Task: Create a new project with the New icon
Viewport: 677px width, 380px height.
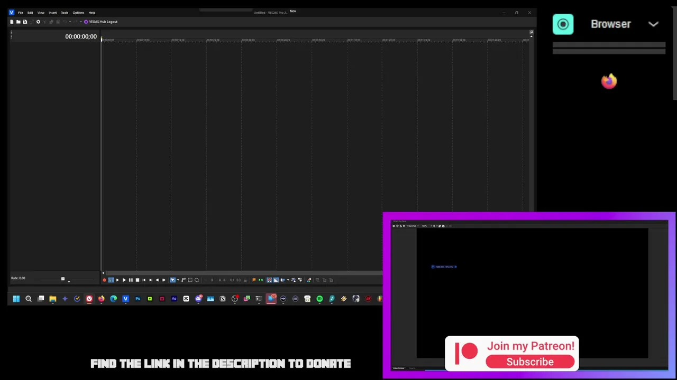Action: coord(12,22)
